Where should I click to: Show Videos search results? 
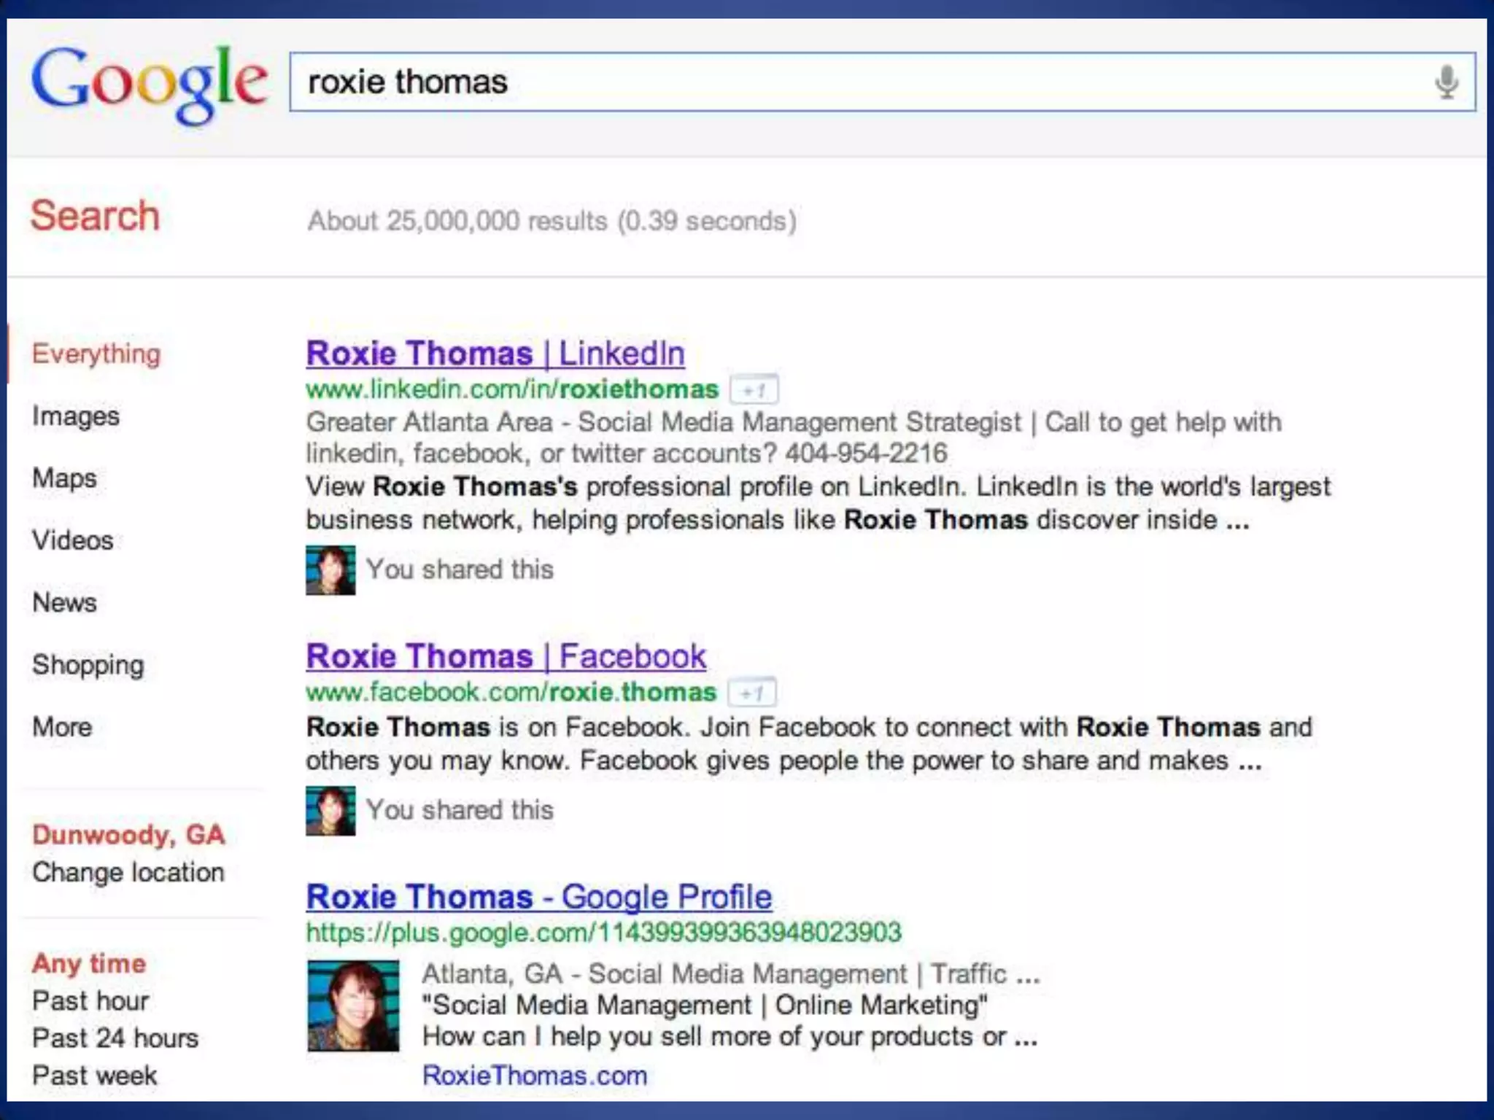[72, 540]
